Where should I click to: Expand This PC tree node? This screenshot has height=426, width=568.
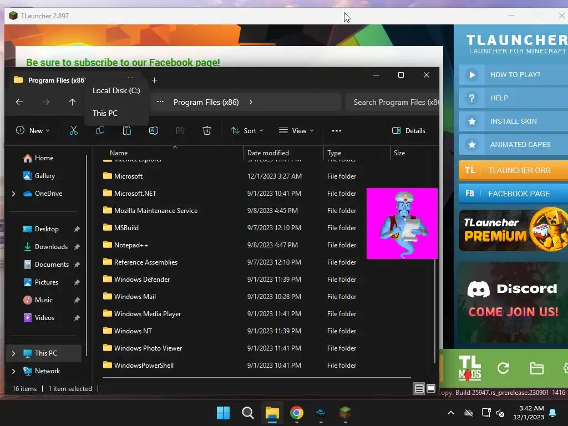(x=14, y=353)
